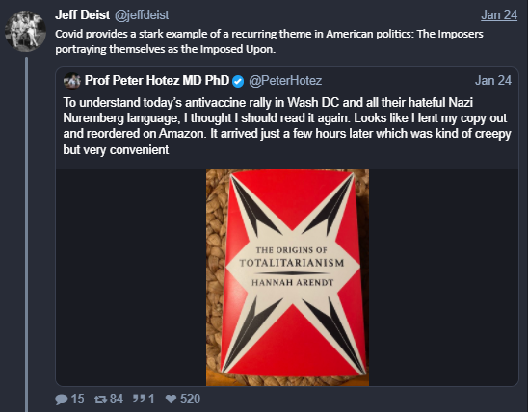Viewport: 528px width, 412px height.
Task: Open the Prof Peter Hotez MD PhD name
Action: [157, 81]
